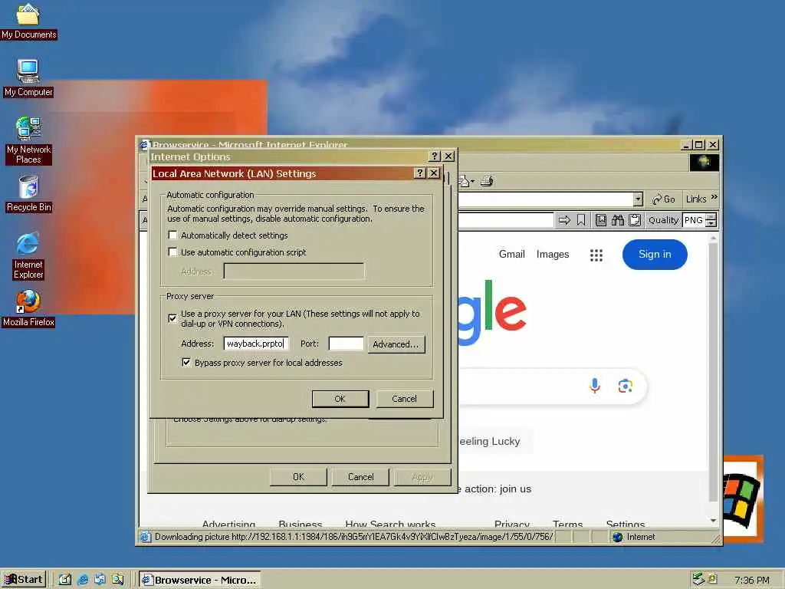Increase the Quality stepper value
Screen dimensions: 785x589
tap(711, 217)
